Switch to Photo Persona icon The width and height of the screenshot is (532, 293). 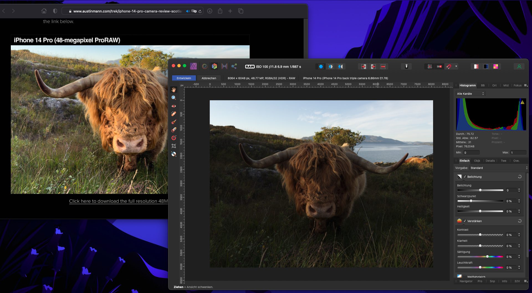coord(193,66)
